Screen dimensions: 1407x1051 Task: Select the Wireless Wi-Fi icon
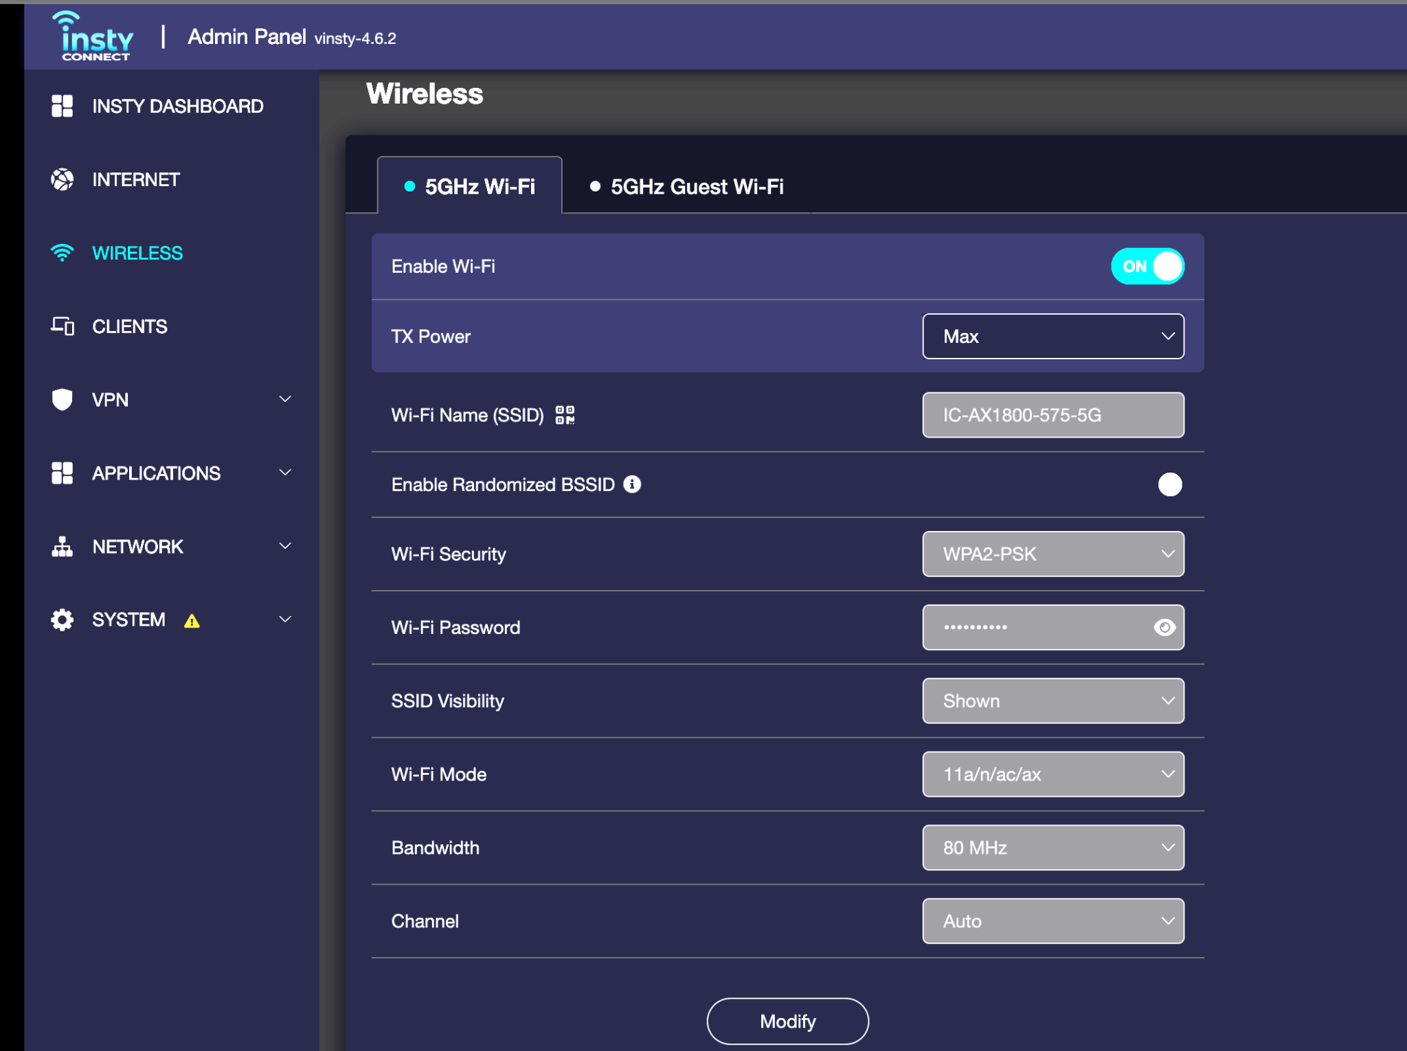pyautogui.click(x=62, y=253)
